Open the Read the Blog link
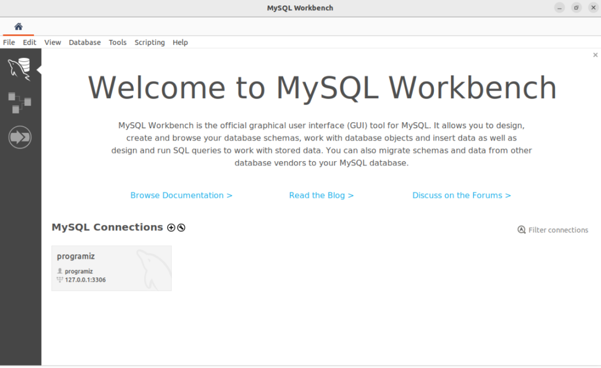Image resolution: width=601 pixels, height=368 pixels. click(x=321, y=195)
